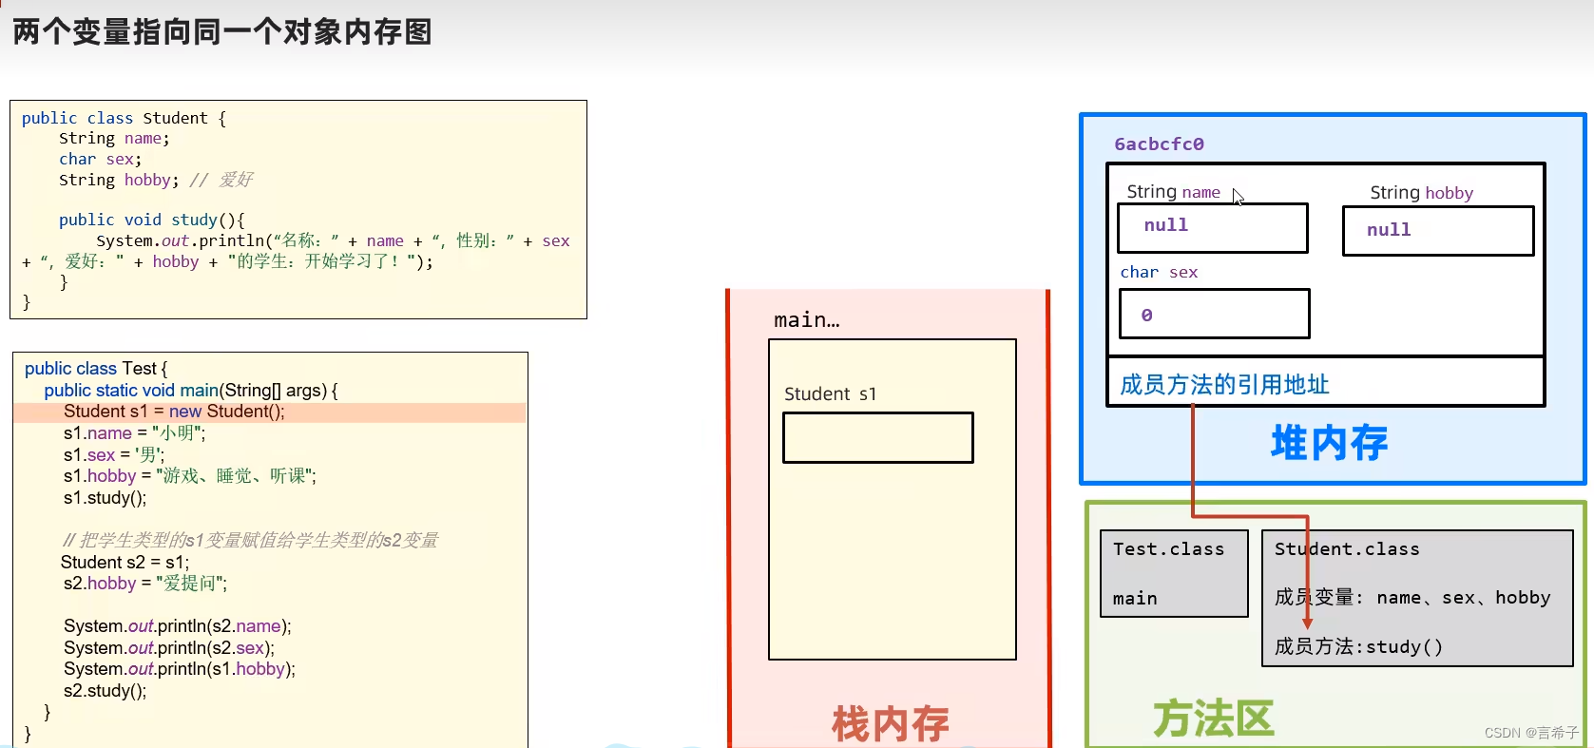This screenshot has width=1594, height=748.
Task: Click '成员方法:study()' text
Action: (x=1358, y=647)
